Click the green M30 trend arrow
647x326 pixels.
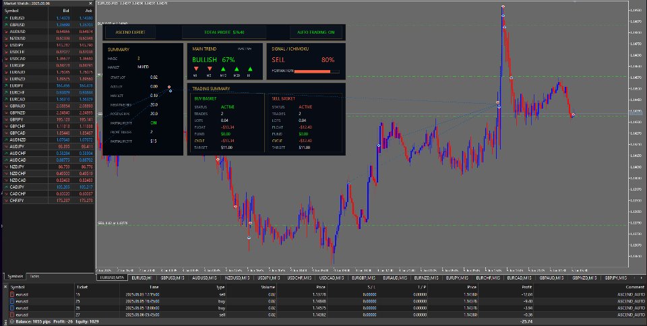tap(237, 69)
